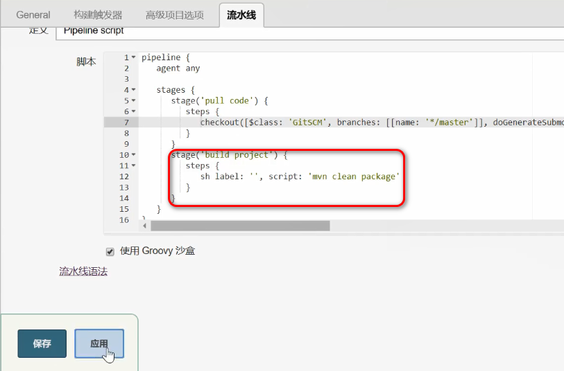
Task: Switch to the General tab
Action: point(33,15)
